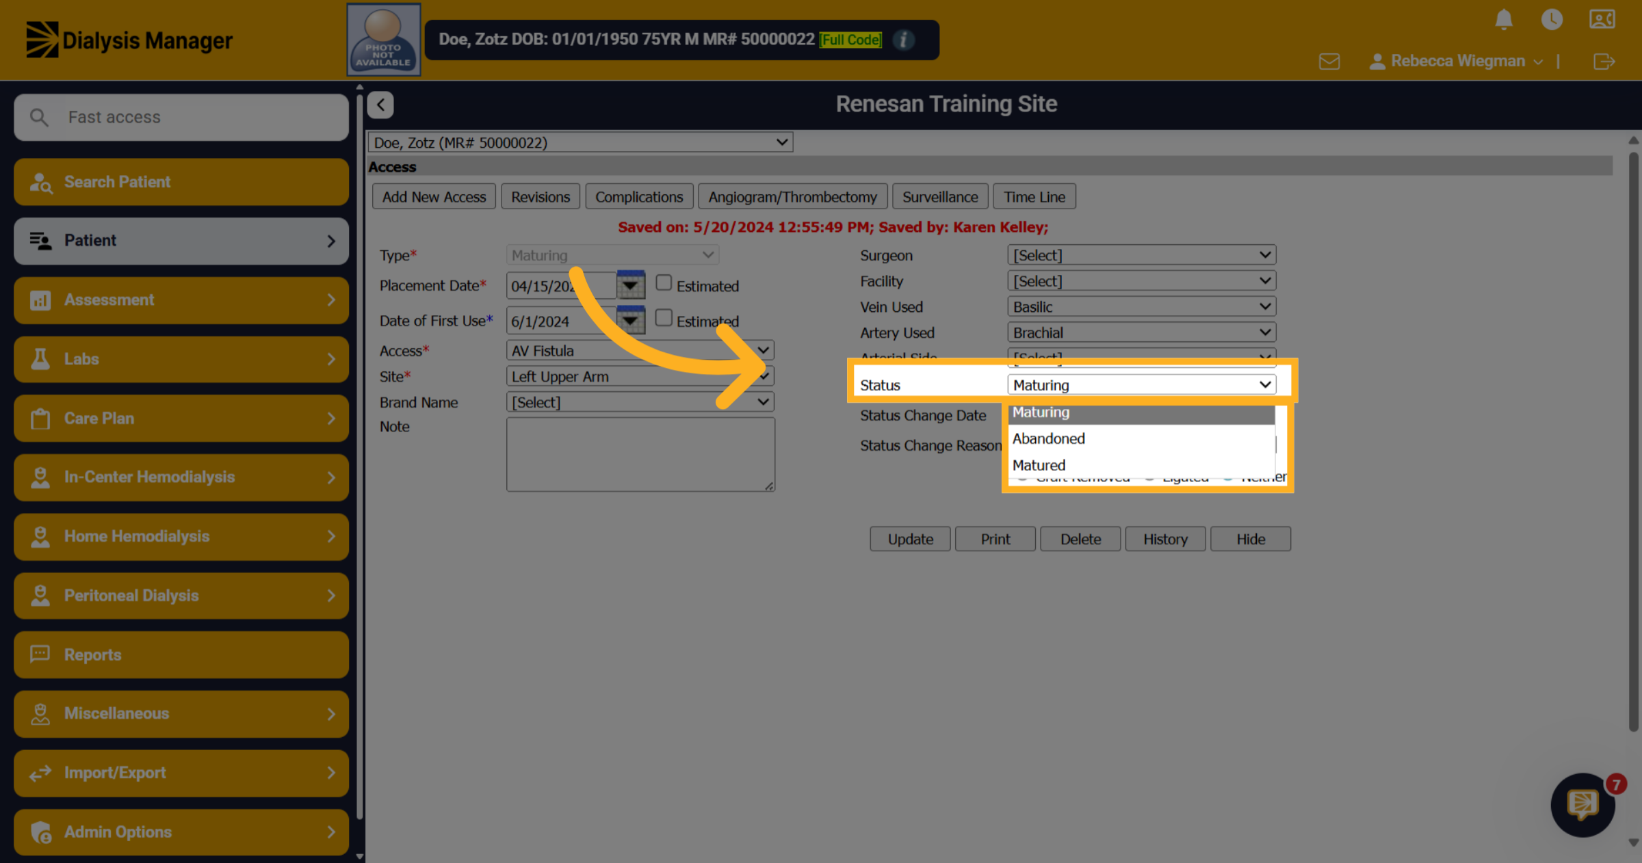This screenshot has width=1642, height=863.
Task: Collapse sidebar with back arrow button
Action: 380,105
